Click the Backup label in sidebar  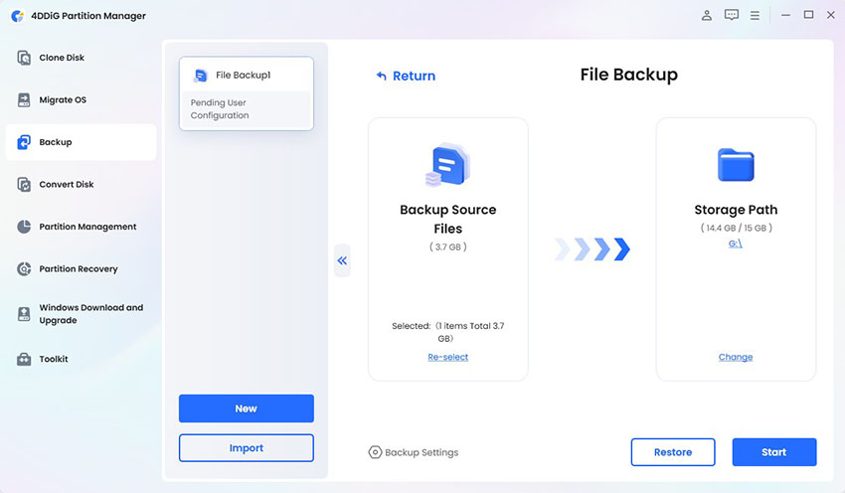point(56,142)
